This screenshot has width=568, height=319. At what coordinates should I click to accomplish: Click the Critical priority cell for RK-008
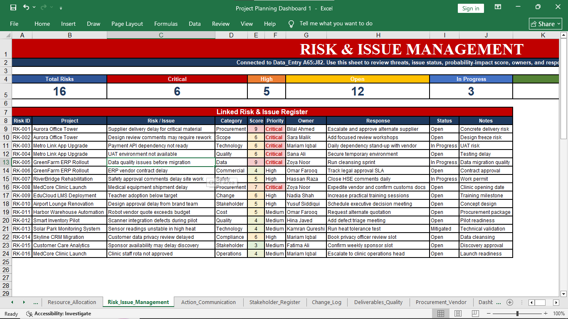click(x=275, y=187)
